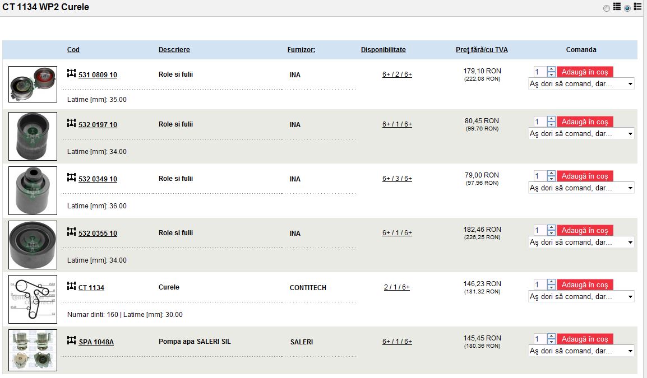Select the second view mode radio button

(627, 8)
